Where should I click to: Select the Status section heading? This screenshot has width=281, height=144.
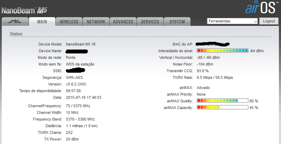[x=16, y=34]
